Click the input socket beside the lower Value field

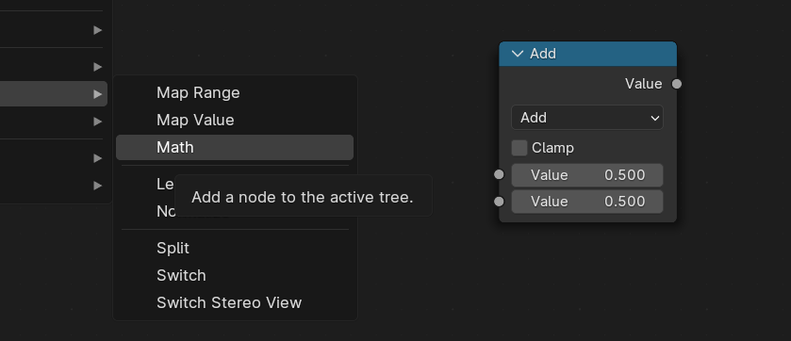pos(499,202)
